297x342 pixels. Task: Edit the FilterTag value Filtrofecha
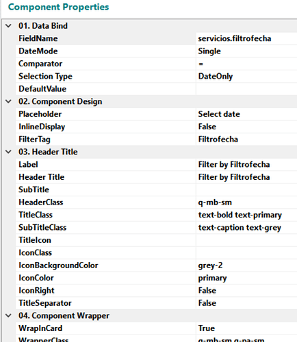click(x=246, y=140)
